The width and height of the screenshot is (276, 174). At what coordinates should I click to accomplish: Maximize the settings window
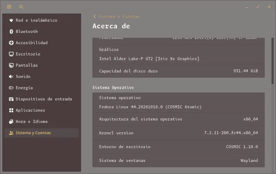coord(258,7)
